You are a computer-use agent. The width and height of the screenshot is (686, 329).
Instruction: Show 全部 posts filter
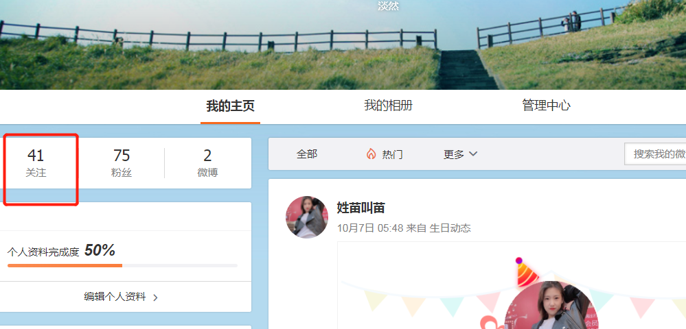[307, 154]
